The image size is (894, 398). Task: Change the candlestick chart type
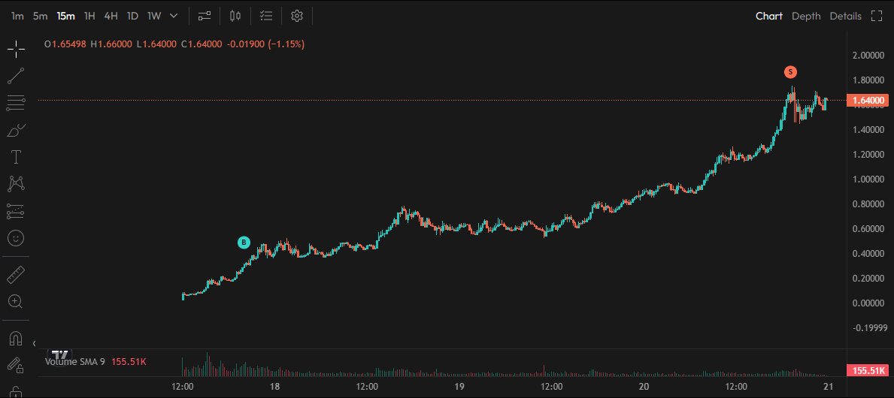235,16
